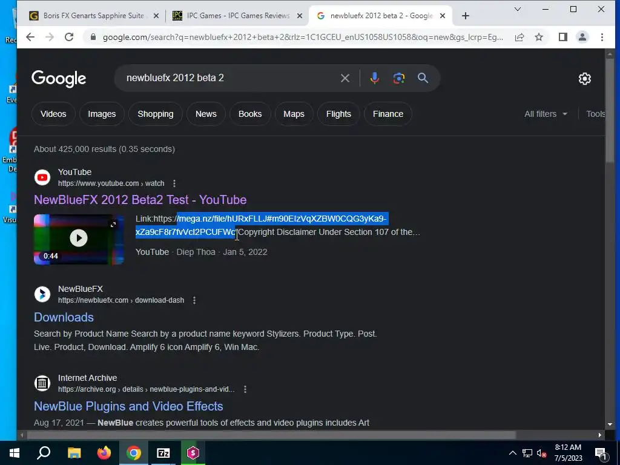This screenshot has width=620, height=465.
Task: Click in the Google search input field
Action: (x=229, y=78)
